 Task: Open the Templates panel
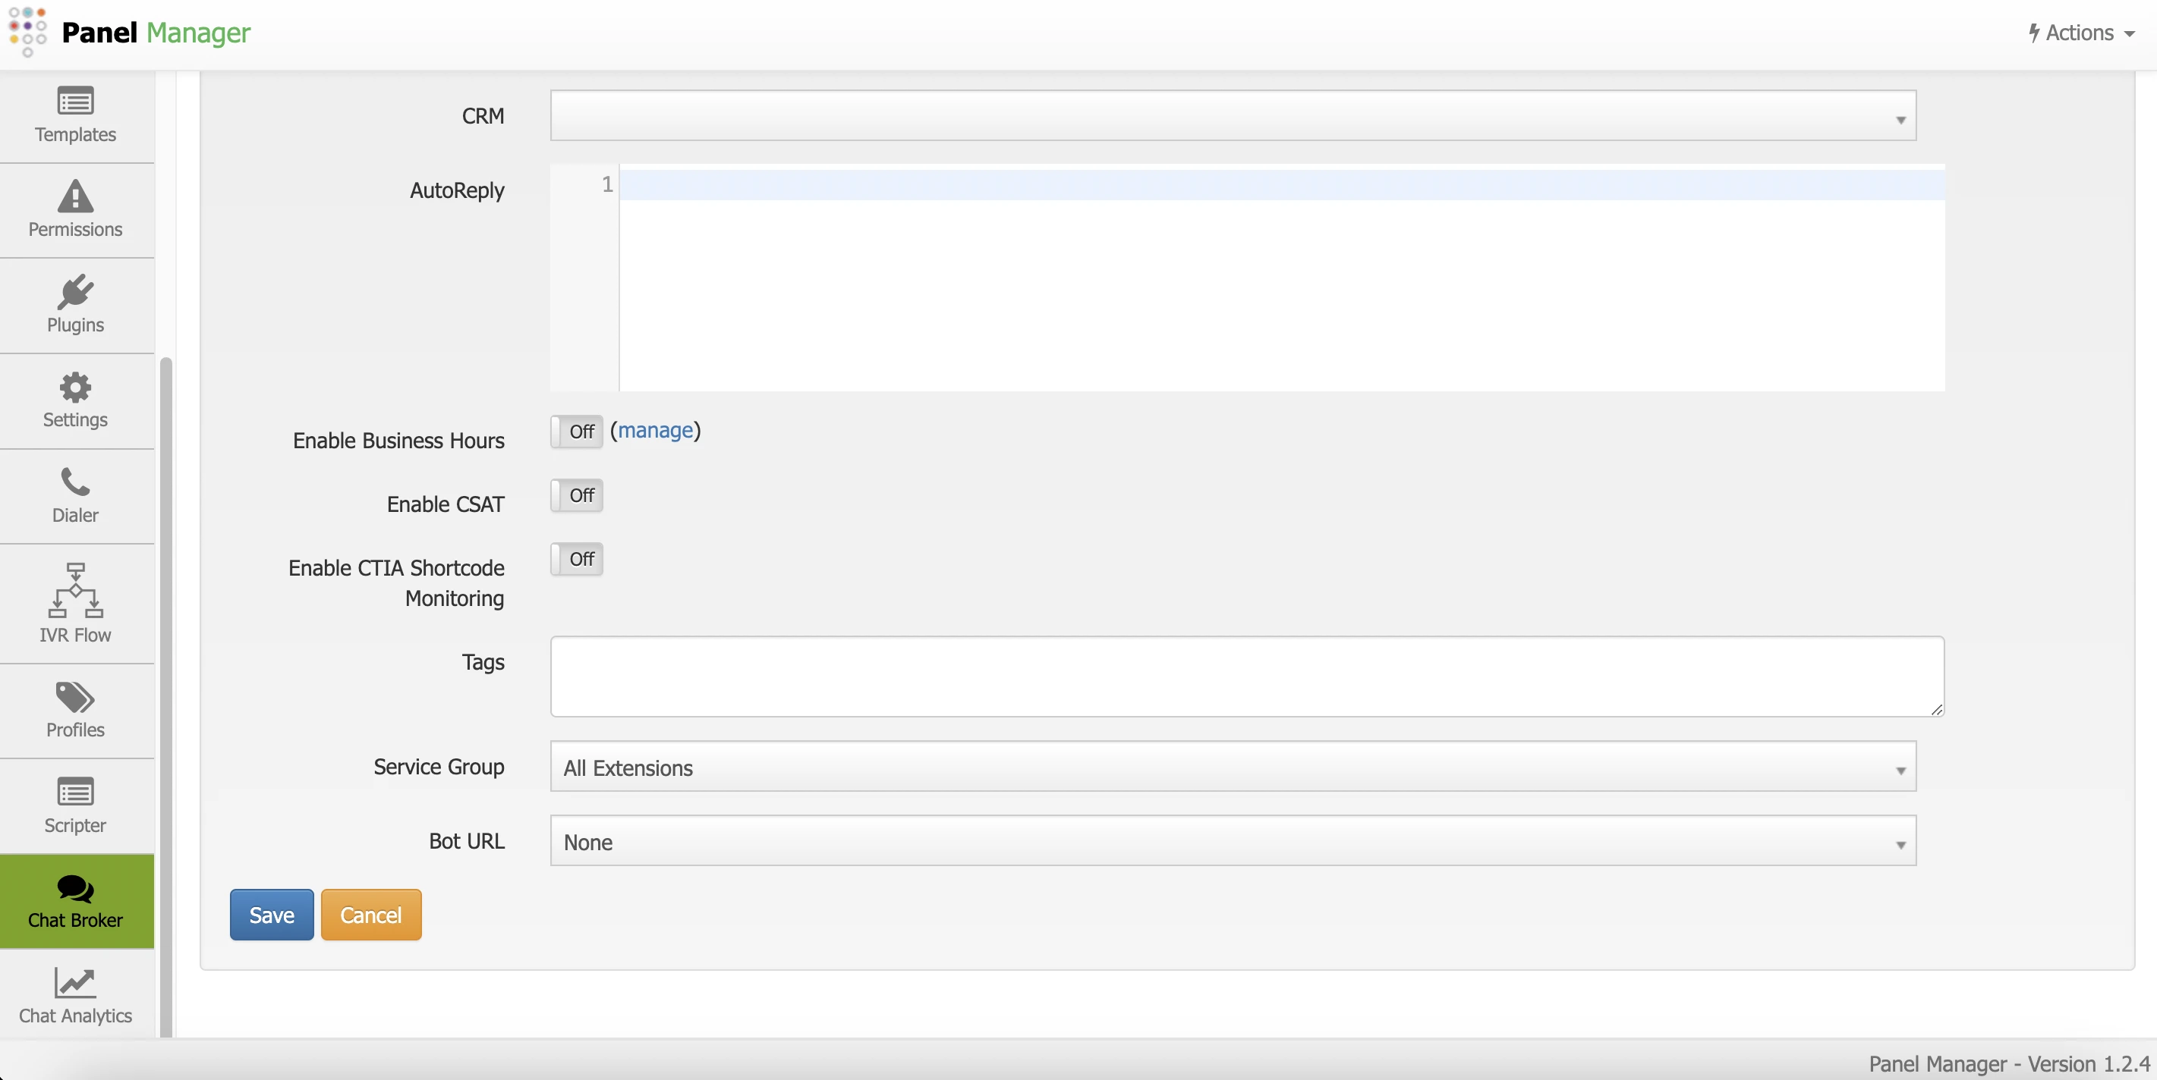75,117
